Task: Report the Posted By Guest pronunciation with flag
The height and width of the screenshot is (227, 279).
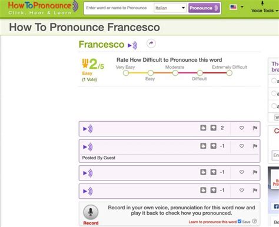Action: click(x=255, y=146)
